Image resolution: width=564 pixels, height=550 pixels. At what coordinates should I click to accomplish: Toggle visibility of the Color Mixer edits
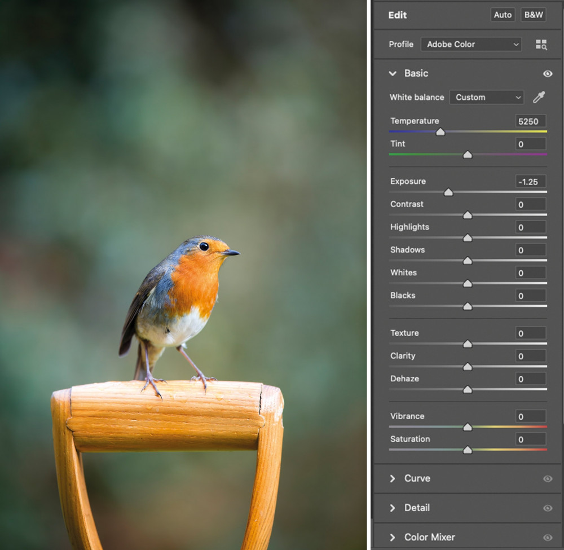[548, 538]
